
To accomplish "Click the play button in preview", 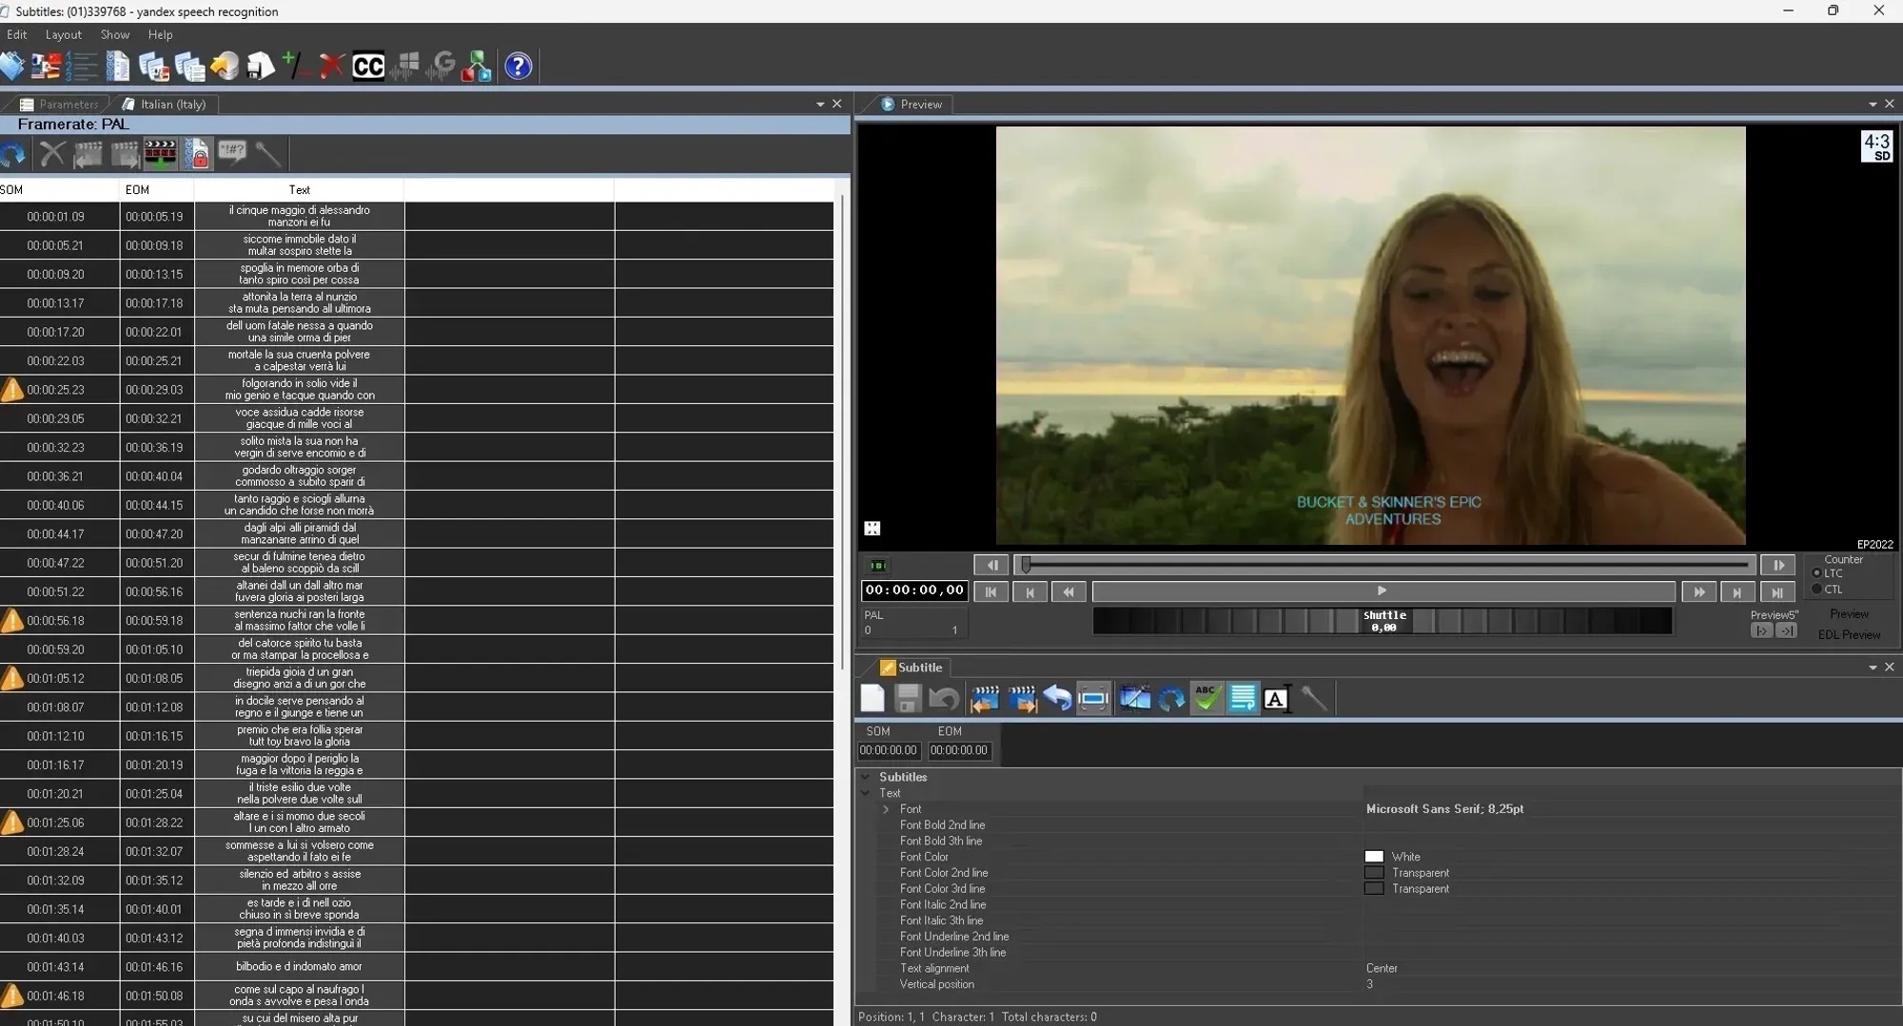I will coord(1383,590).
